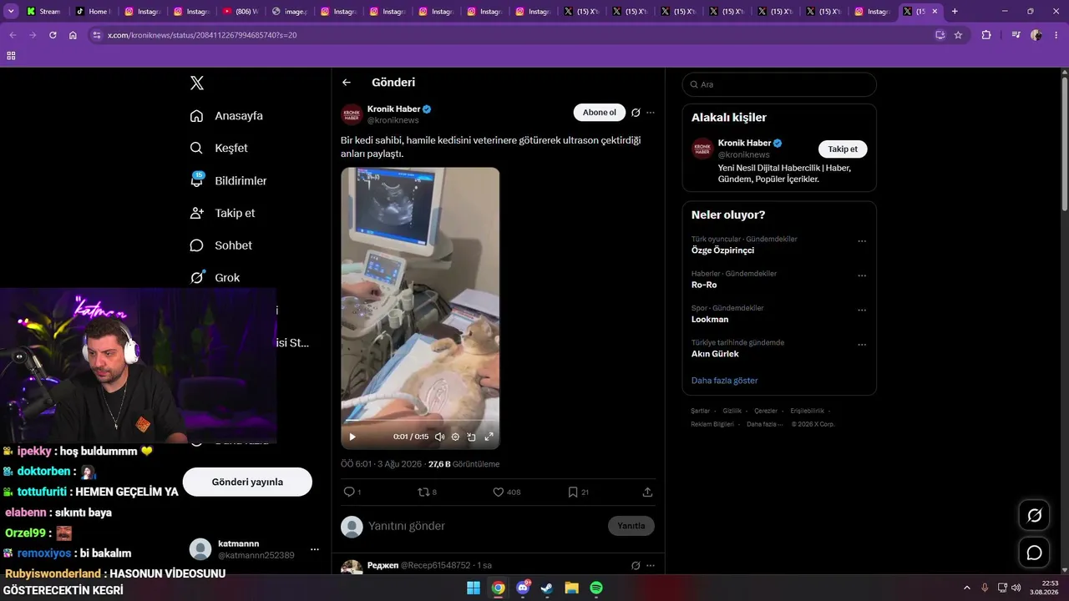The width and height of the screenshot is (1069, 601).
Task: Open Sohbet chat in the sidebar
Action: tap(220, 245)
